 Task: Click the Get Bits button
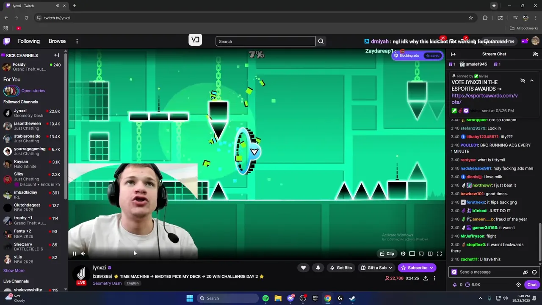pos(341,268)
